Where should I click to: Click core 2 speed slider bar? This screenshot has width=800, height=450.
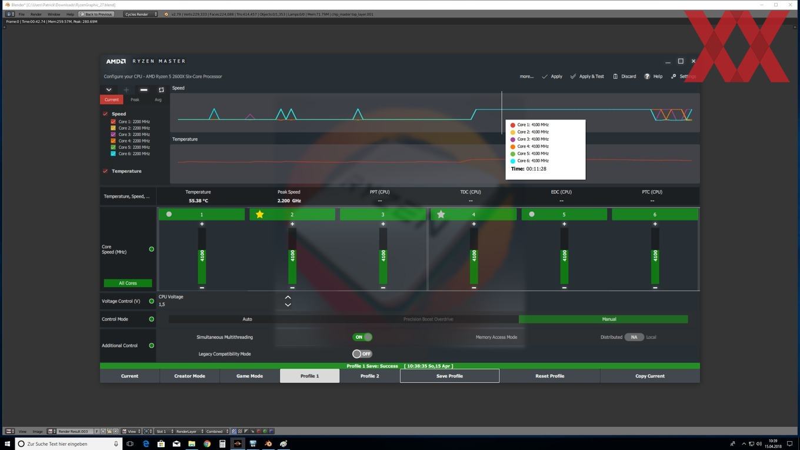pyautogui.click(x=292, y=256)
